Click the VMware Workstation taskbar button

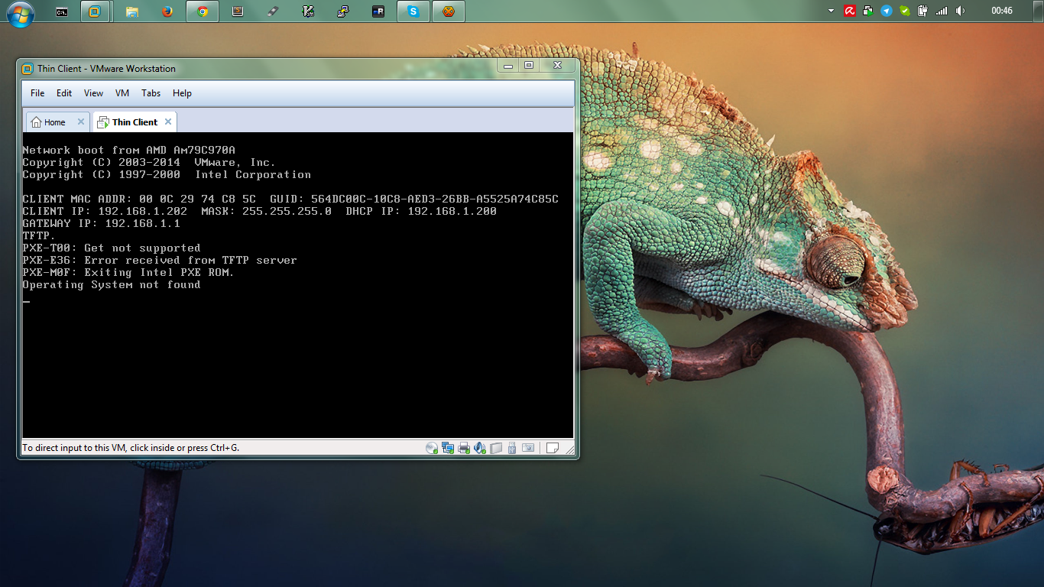pyautogui.click(x=94, y=11)
